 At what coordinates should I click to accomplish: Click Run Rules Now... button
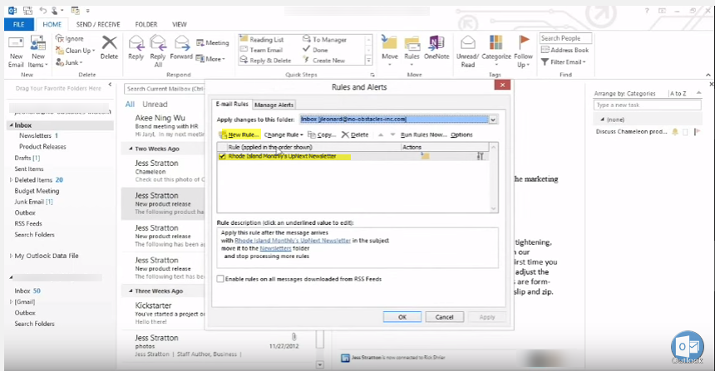pyautogui.click(x=424, y=134)
